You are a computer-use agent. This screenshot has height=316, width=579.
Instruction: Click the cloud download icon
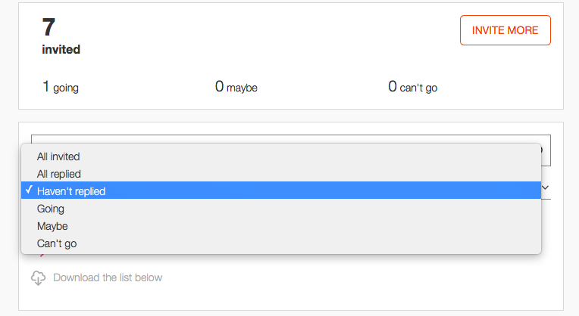pos(38,278)
